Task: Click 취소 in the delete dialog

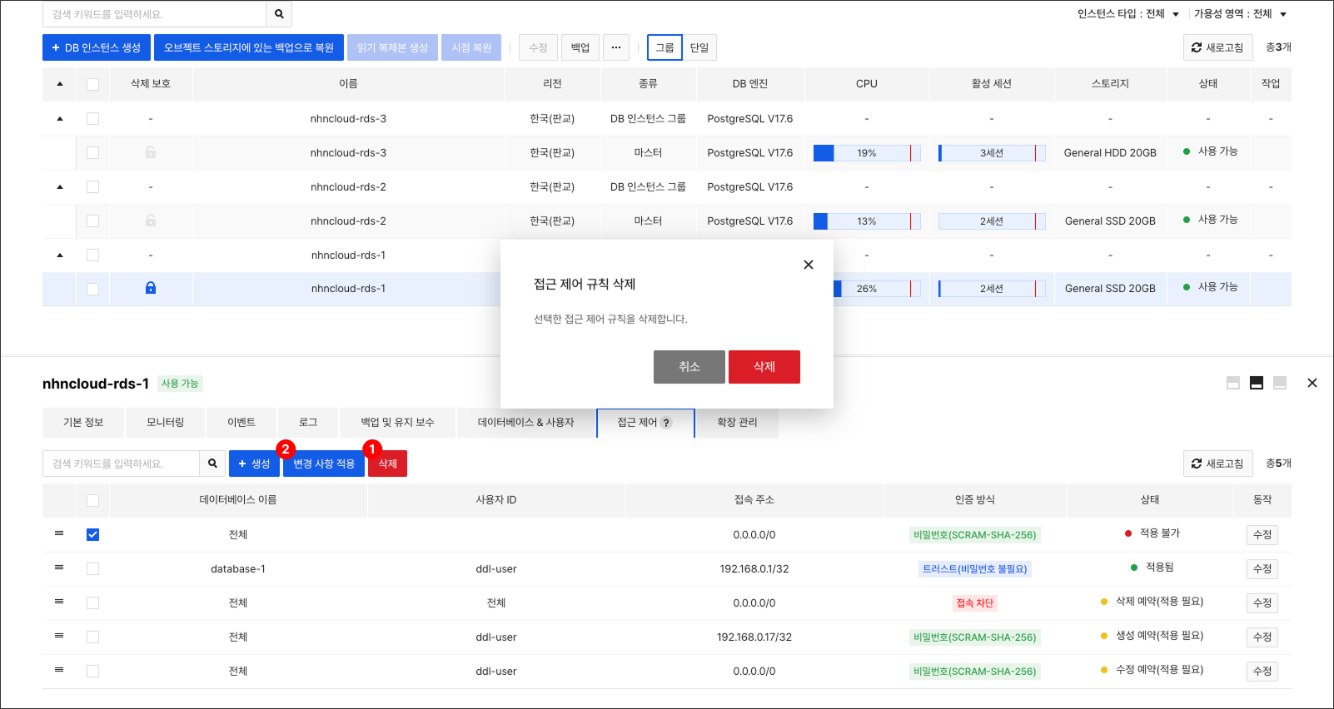Action: point(689,367)
